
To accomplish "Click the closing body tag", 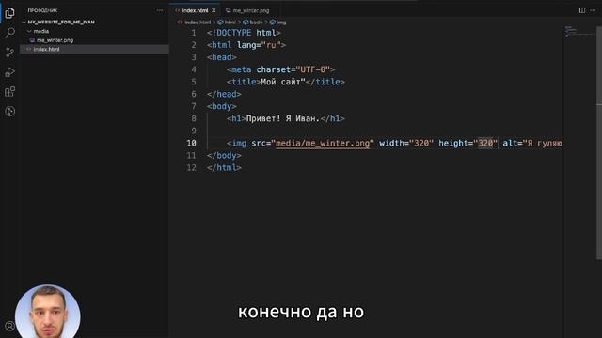I will point(224,156).
